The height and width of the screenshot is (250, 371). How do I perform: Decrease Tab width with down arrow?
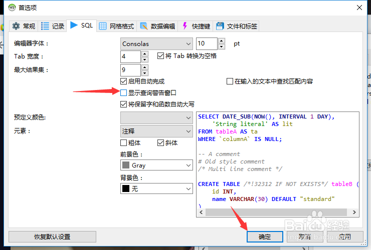[145, 59]
